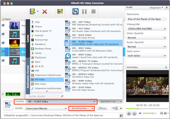Screen dimensions: 170x119
Task: Toggle checkbox for the DA audio row
Action: point(3,34)
